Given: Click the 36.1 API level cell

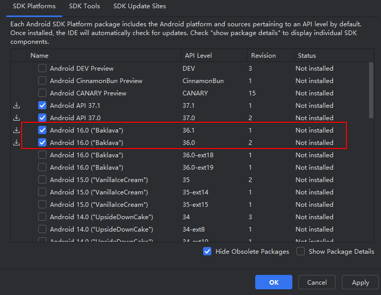Looking at the screenshot, I should (189, 130).
